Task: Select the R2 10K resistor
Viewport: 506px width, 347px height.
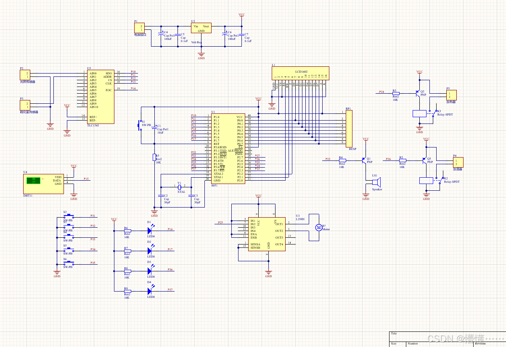Action: point(402,160)
